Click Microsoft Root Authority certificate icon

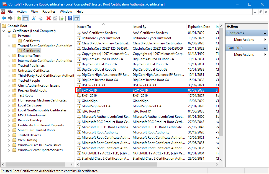pos(79,132)
